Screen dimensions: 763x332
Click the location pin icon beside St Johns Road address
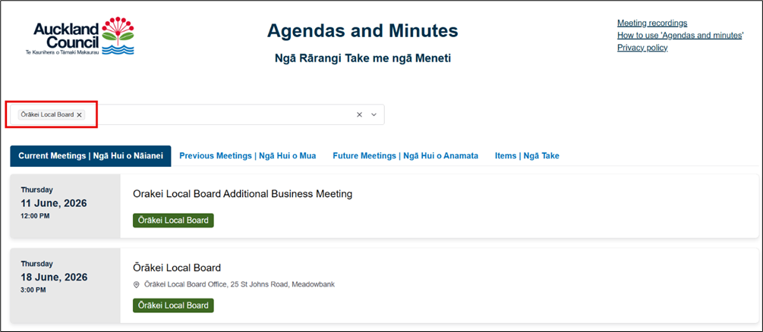point(136,284)
